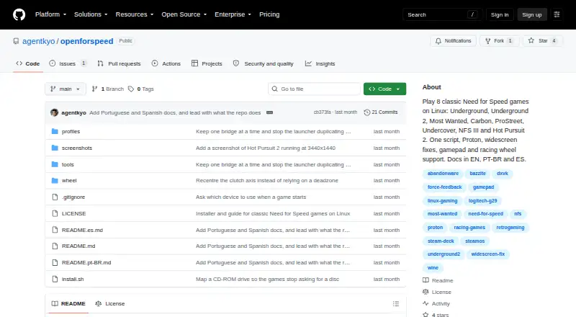Open the README.es.md file

click(x=82, y=231)
